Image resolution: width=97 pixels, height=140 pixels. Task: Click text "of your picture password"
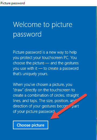click(x=34, y=111)
